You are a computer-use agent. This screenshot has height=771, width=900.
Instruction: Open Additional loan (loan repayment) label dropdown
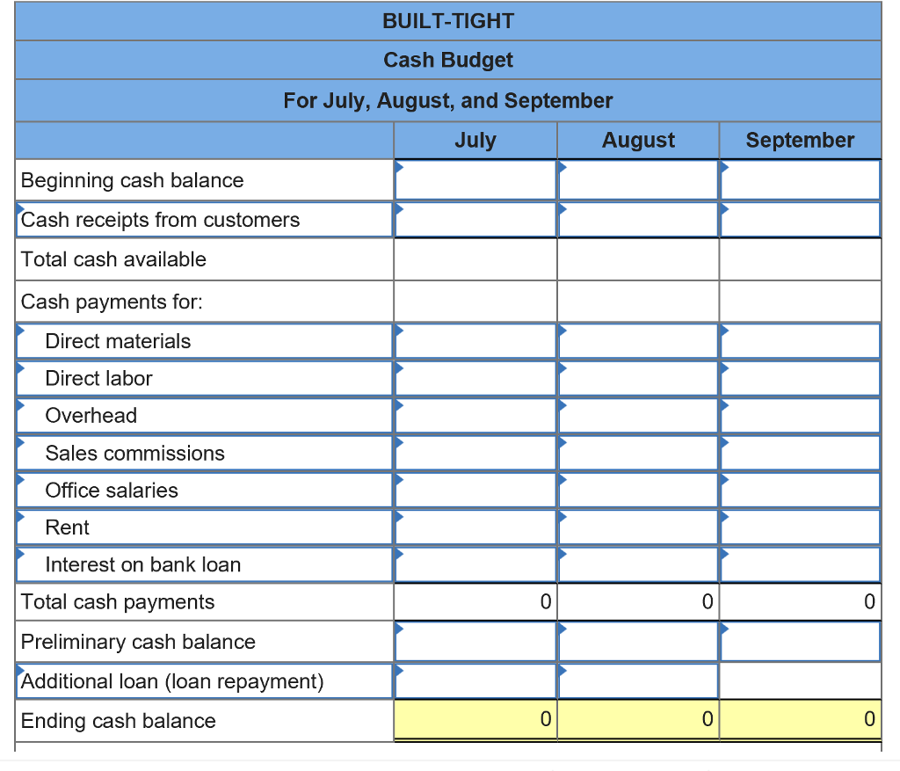204,681
